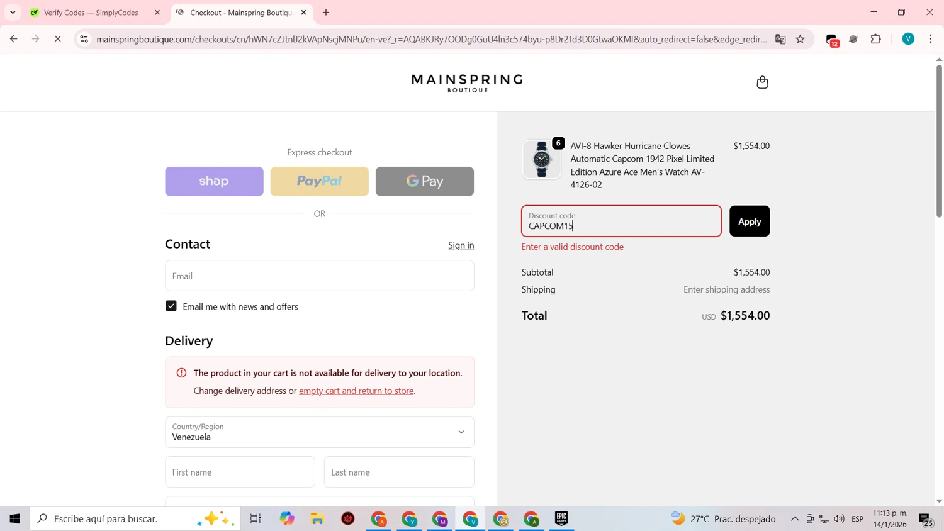Focus the First name field
Viewport: 944px width, 531px height.
(240, 472)
